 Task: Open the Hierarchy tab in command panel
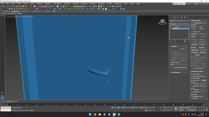point(178,18)
